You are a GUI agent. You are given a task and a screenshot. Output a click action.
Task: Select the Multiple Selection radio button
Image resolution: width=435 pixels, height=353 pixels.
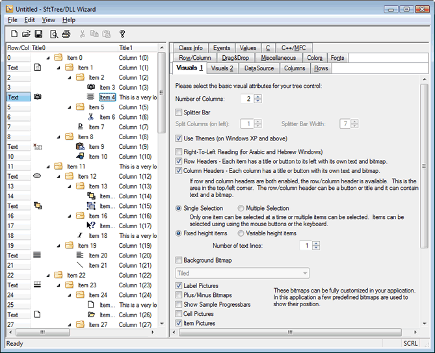[241, 208]
